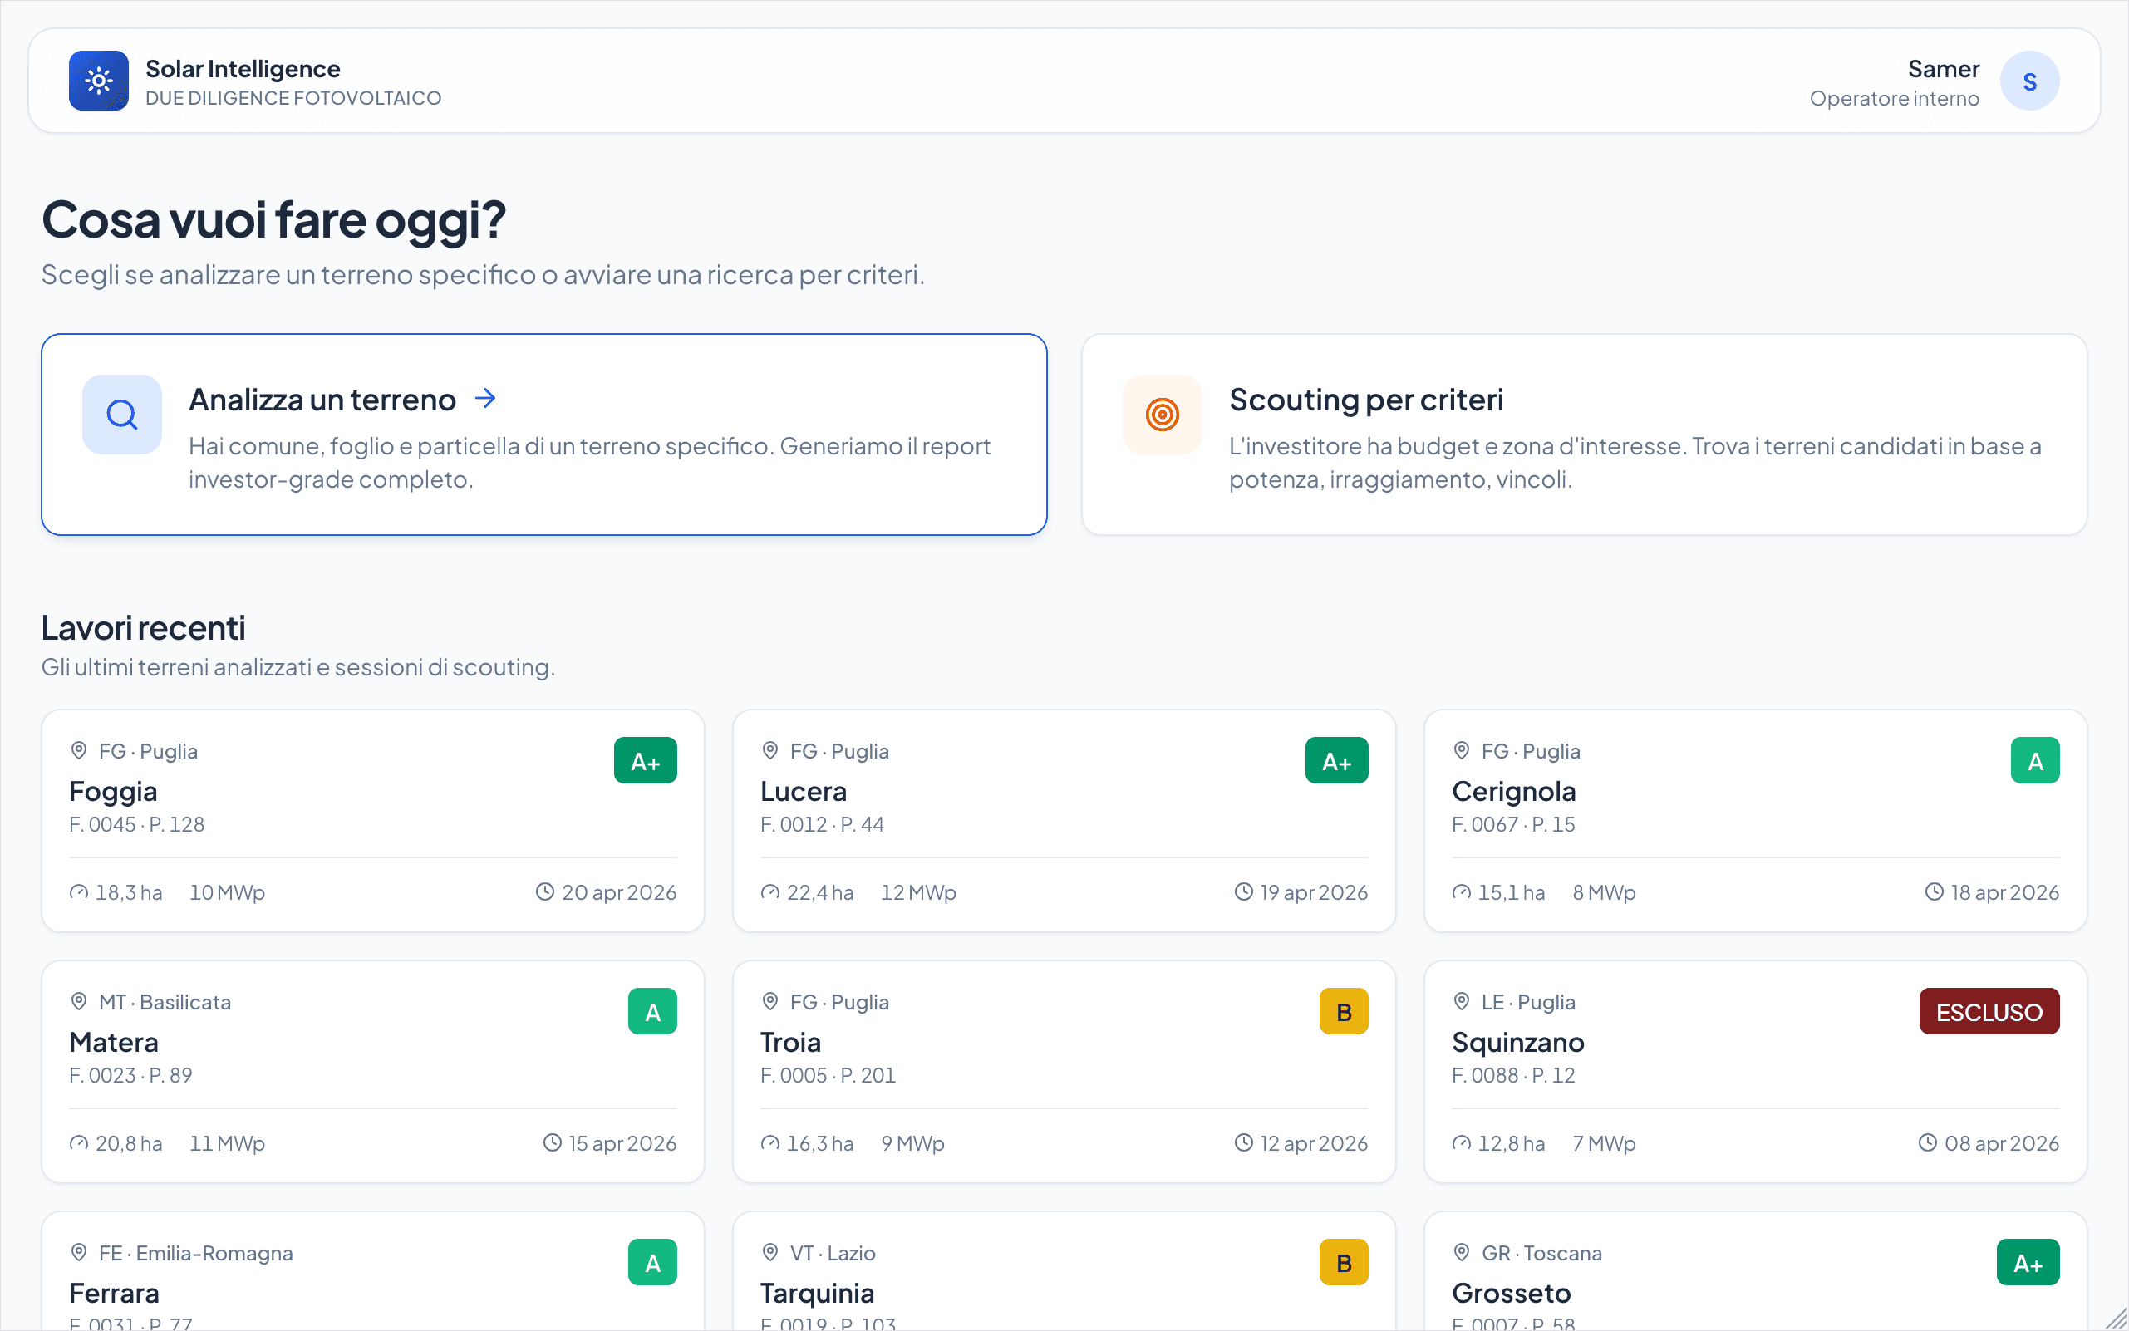
Task: Click the yellow B badge on Troia
Action: 1344,1011
